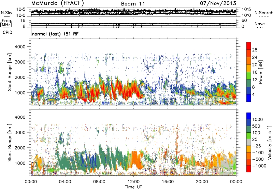Pick the dark green 100–500 velocity swatch

point(249,129)
